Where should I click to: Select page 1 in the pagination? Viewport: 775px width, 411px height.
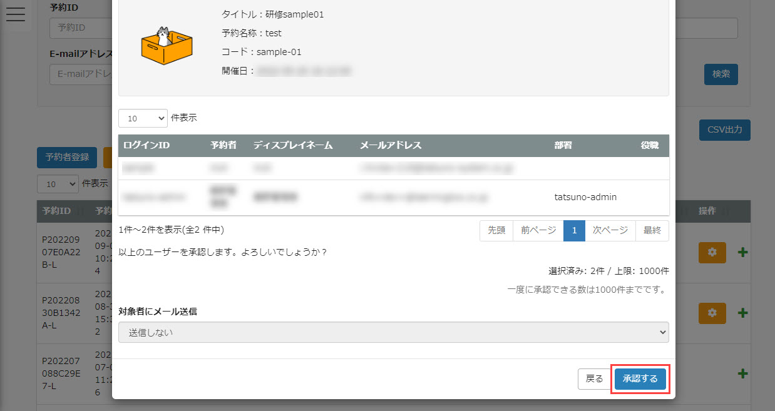tap(574, 230)
